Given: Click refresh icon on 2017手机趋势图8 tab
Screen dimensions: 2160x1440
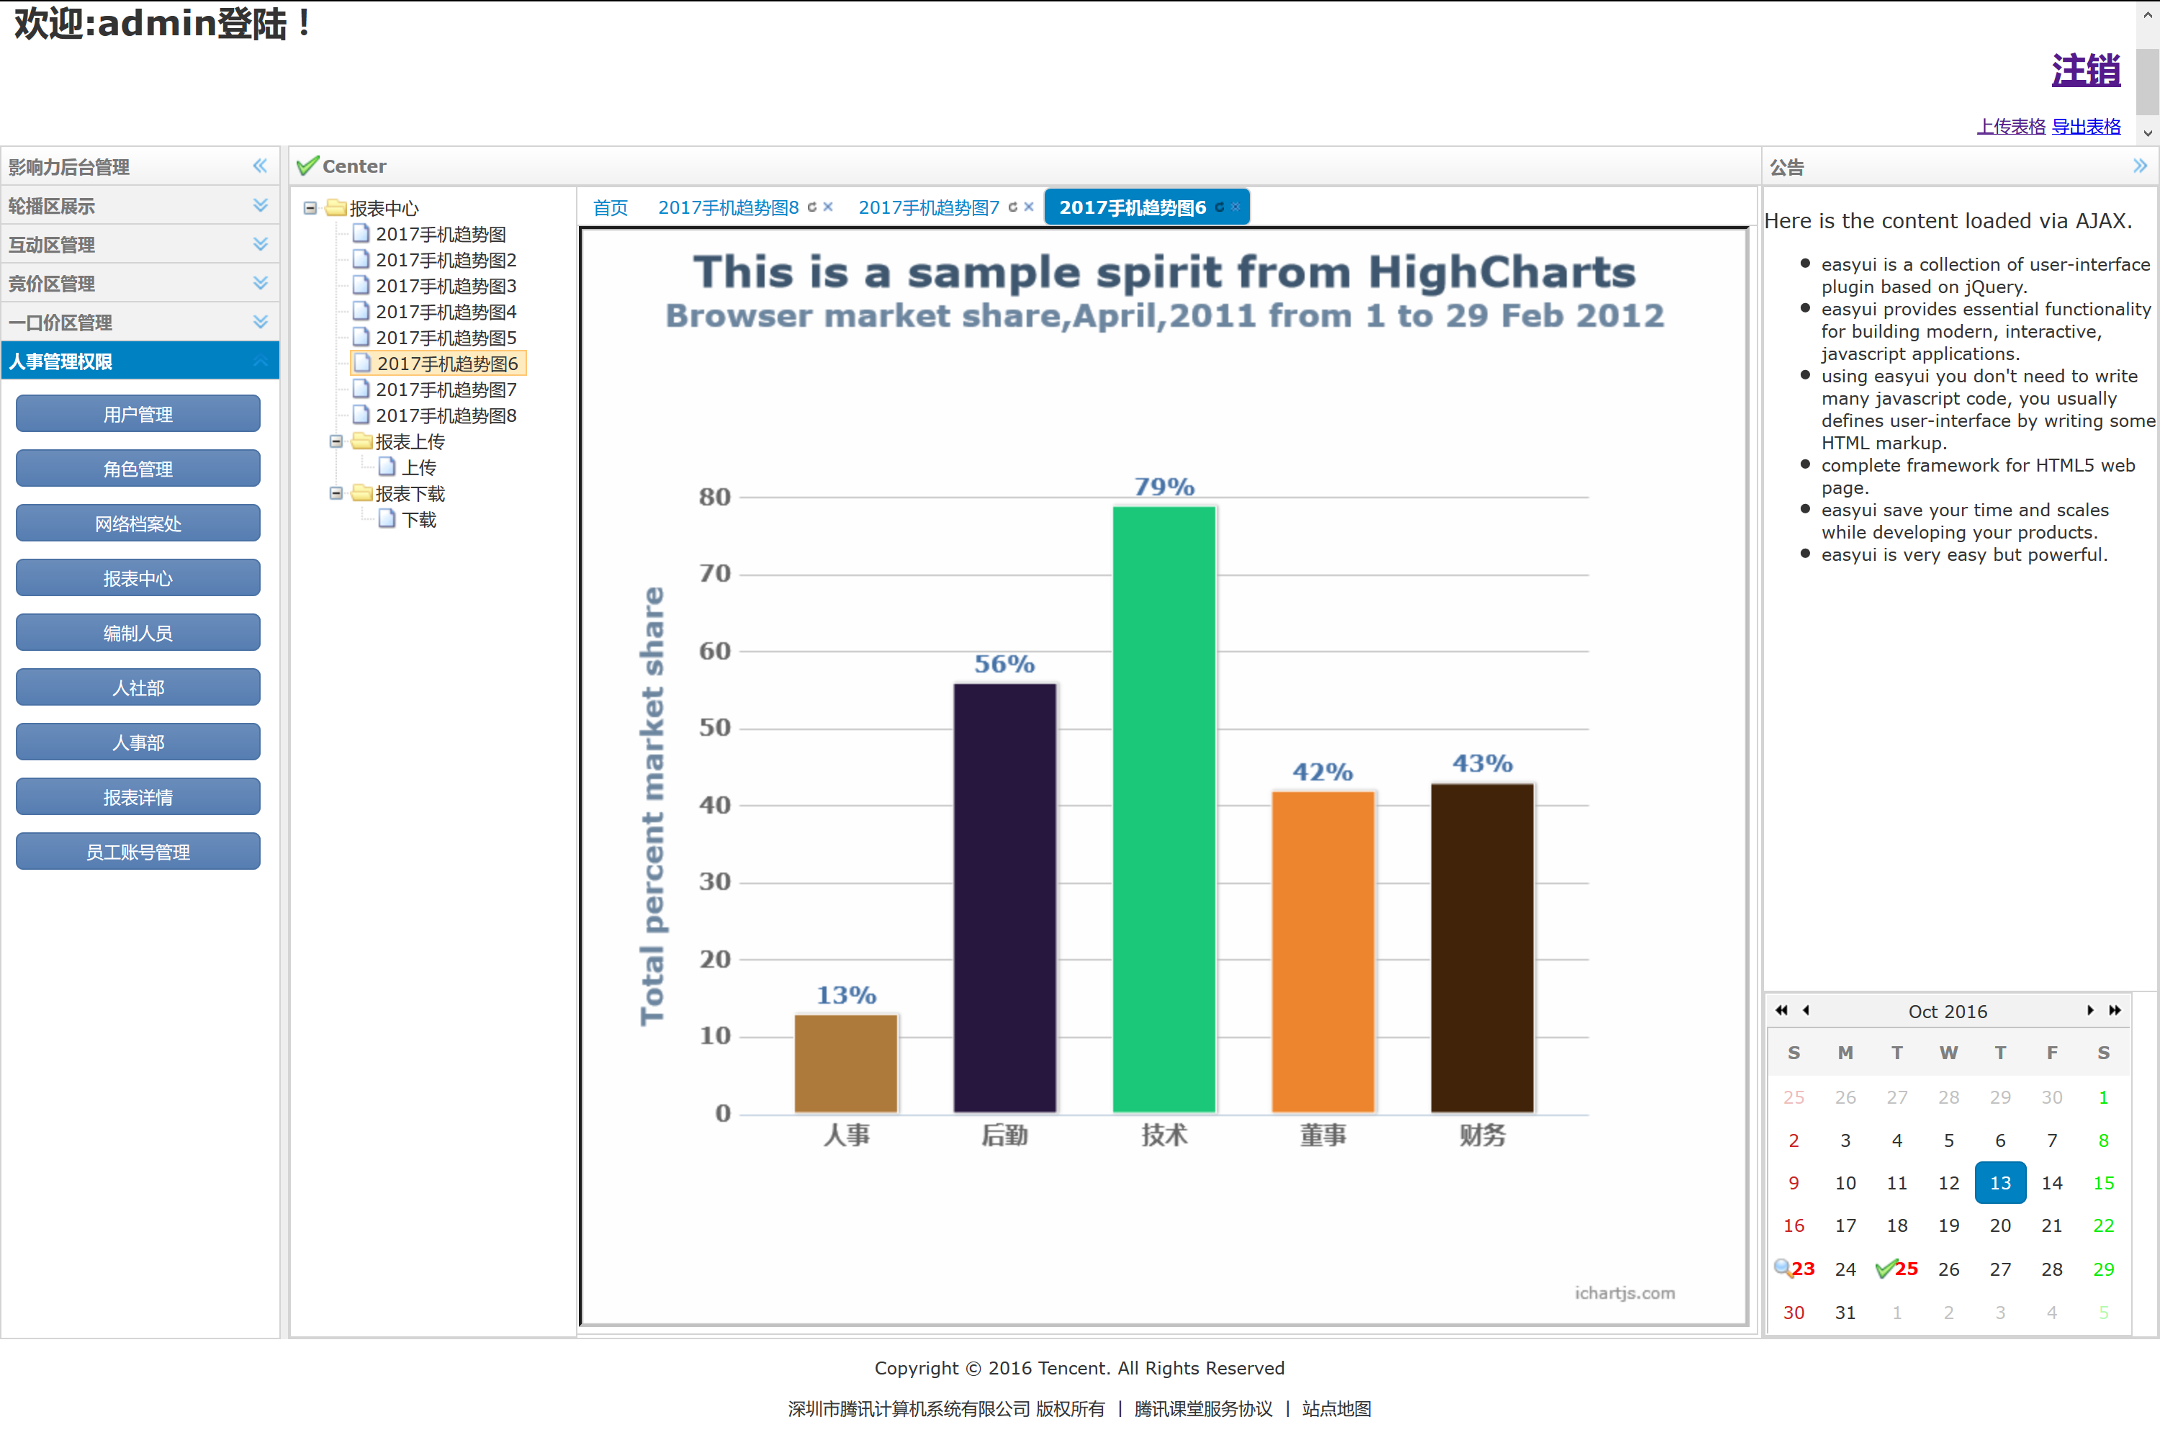Looking at the screenshot, I should click(x=812, y=207).
